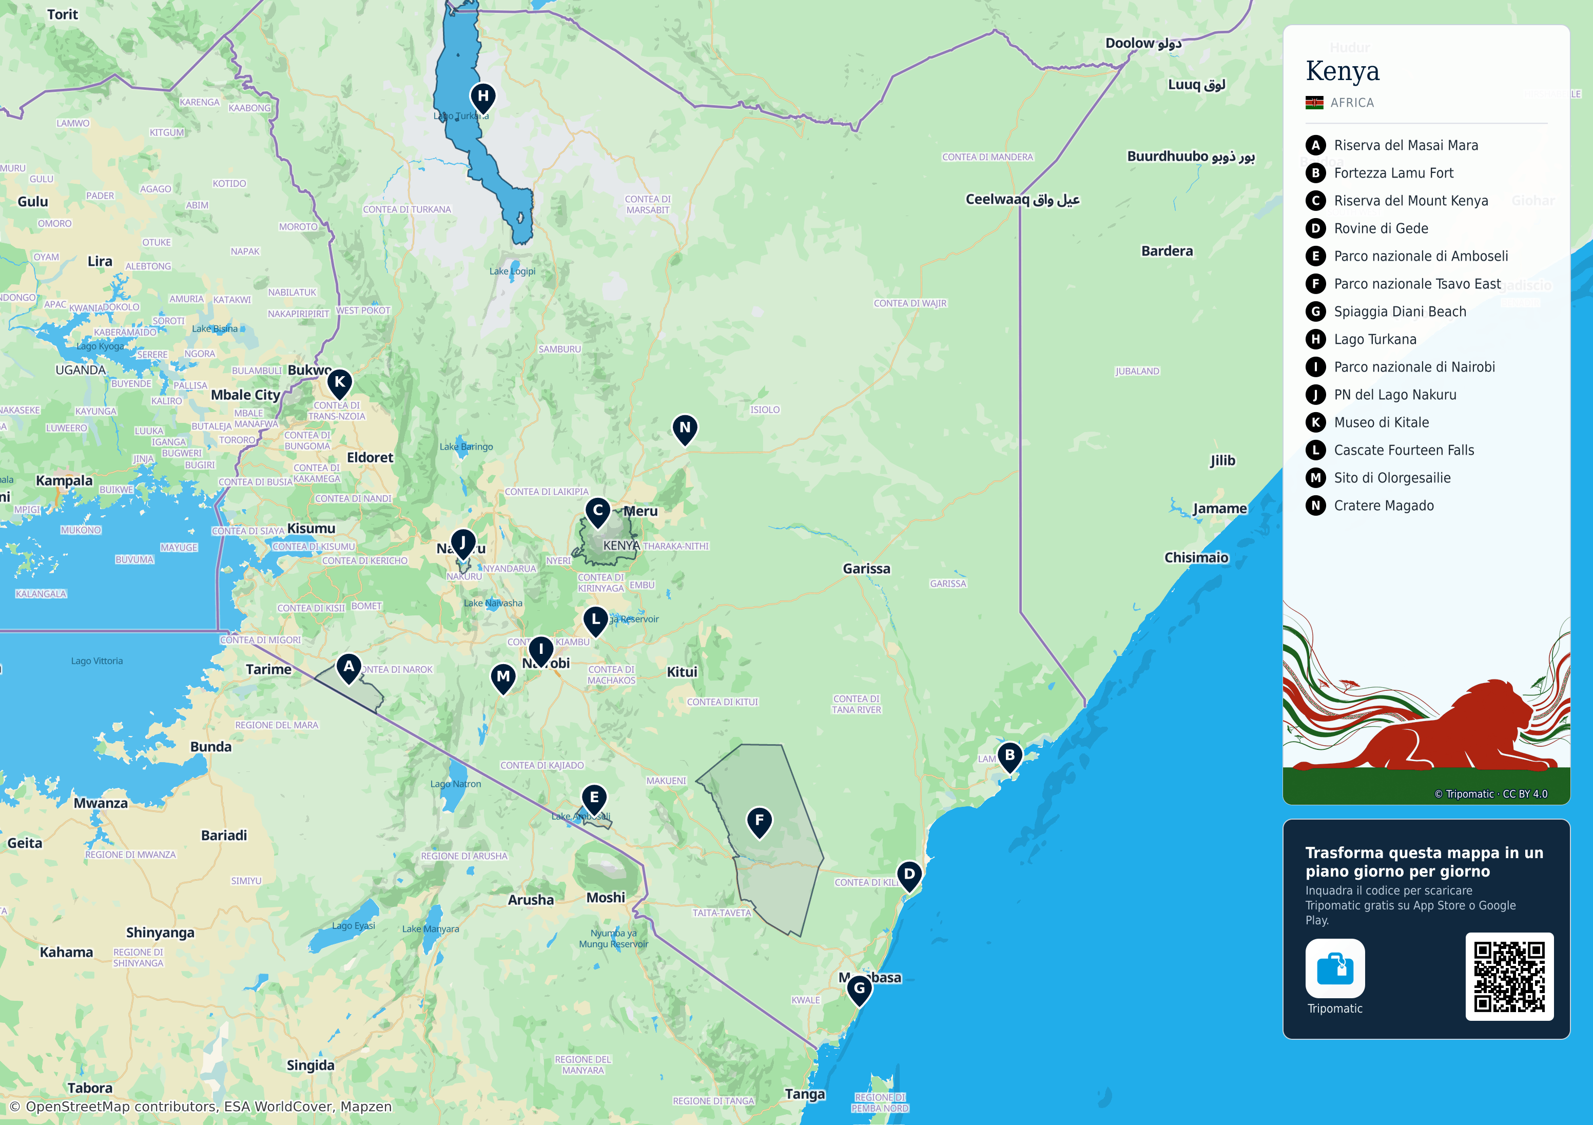Click the AFRICA region label
1593x1125 pixels.
(1352, 103)
